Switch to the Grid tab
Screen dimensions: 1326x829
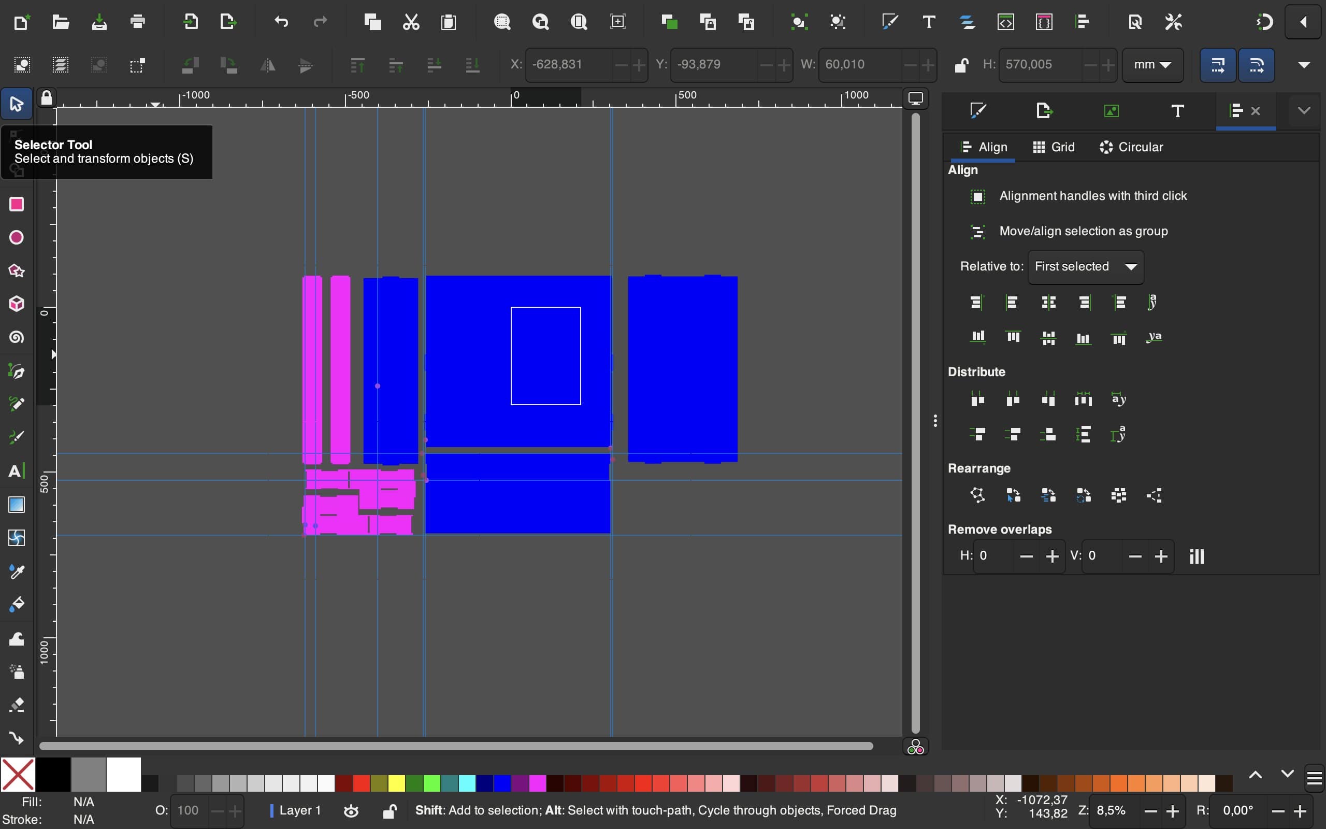(1054, 147)
